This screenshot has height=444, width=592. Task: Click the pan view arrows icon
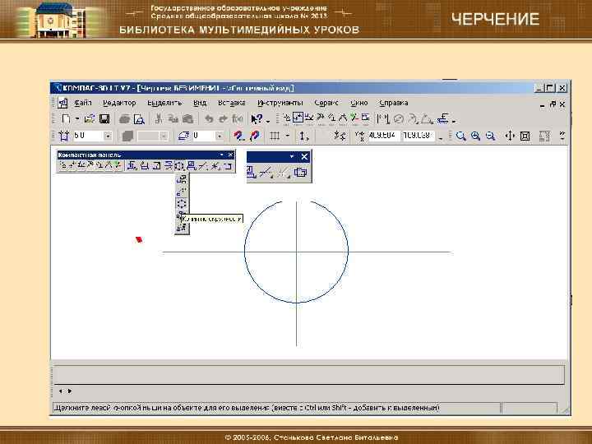[510, 136]
